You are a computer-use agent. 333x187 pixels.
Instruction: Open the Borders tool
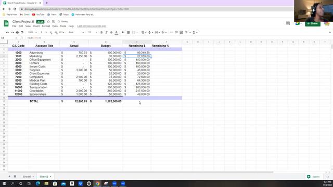[129, 32]
